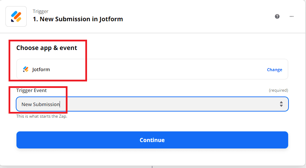Viewport: 306px width, 168px height.
Task: Open the help question mark icon
Action: [277, 16]
